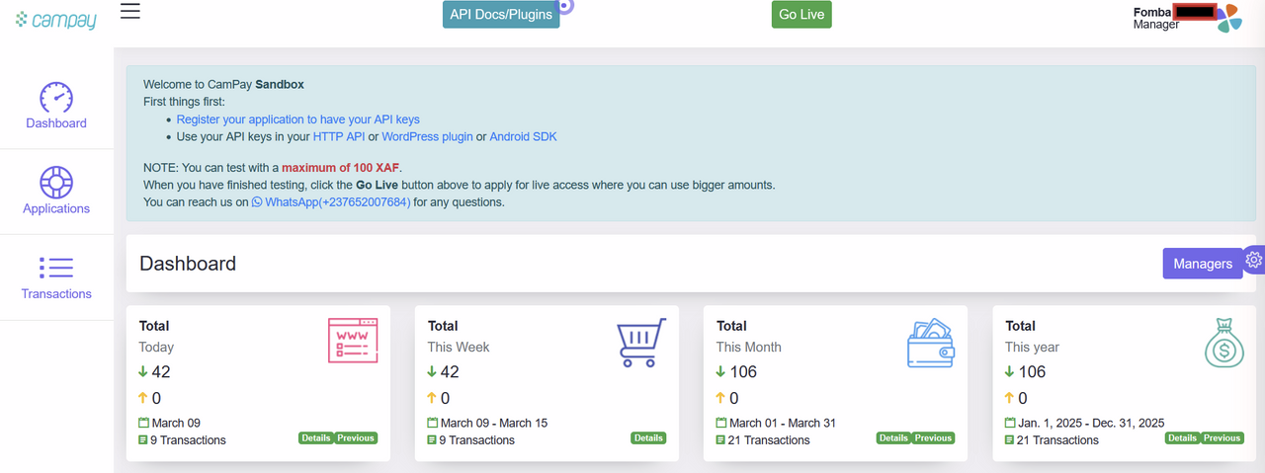Open Register your application link
The width and height of the screenshot is (1265, 473).
pyautogui.click(x=298, y=119)
